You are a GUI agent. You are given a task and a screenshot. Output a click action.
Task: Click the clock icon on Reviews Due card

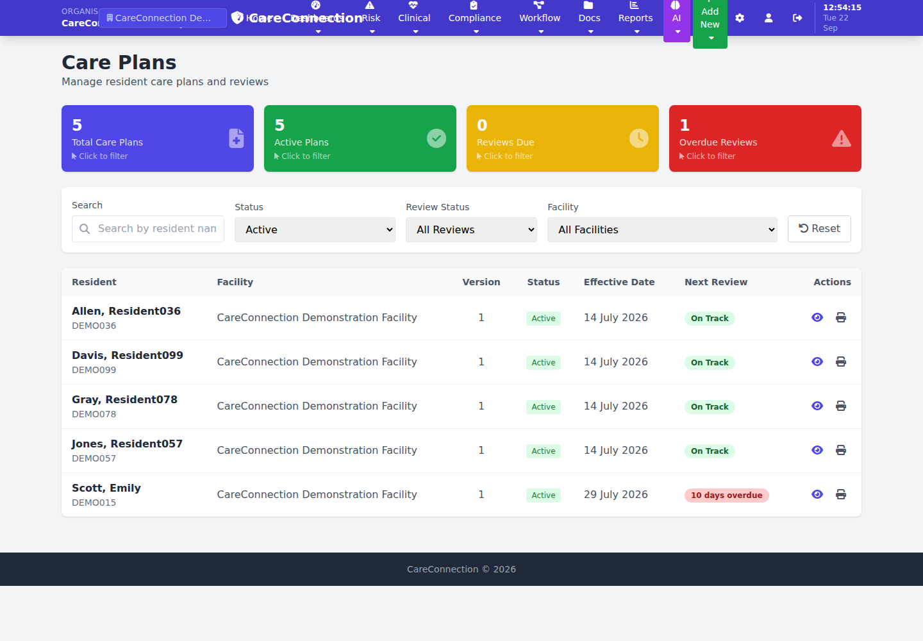639,138
